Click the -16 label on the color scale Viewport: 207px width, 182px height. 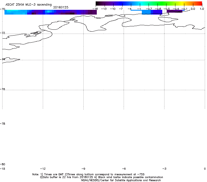tap(95, 9)
